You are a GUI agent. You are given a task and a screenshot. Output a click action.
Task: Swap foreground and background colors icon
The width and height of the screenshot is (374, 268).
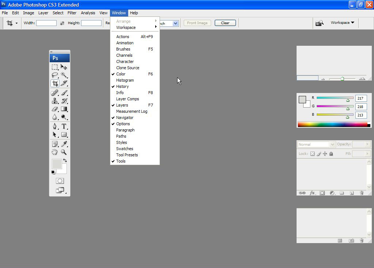point(65,160)
